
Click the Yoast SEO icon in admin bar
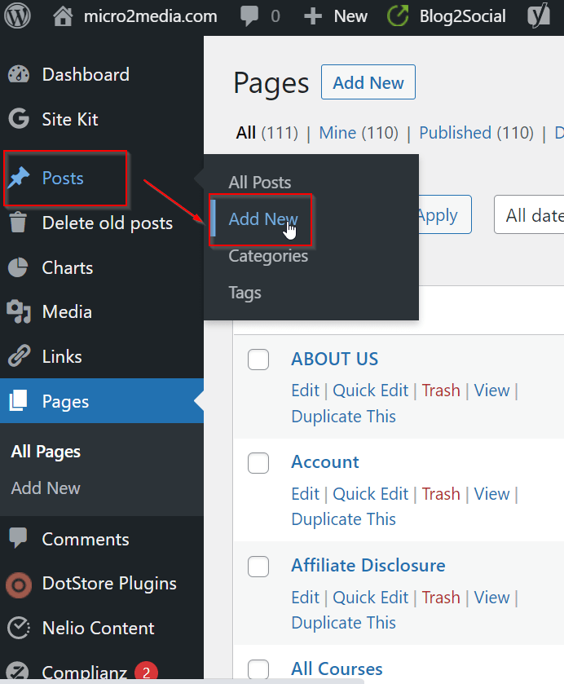point(539,16)
